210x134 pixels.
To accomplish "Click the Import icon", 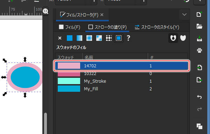I will (199, 68).
